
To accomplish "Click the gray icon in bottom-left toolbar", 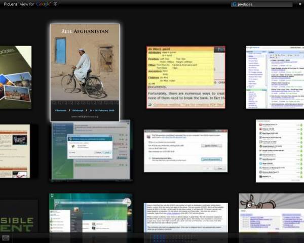I will pyautogui.click(x=6, y=237).
